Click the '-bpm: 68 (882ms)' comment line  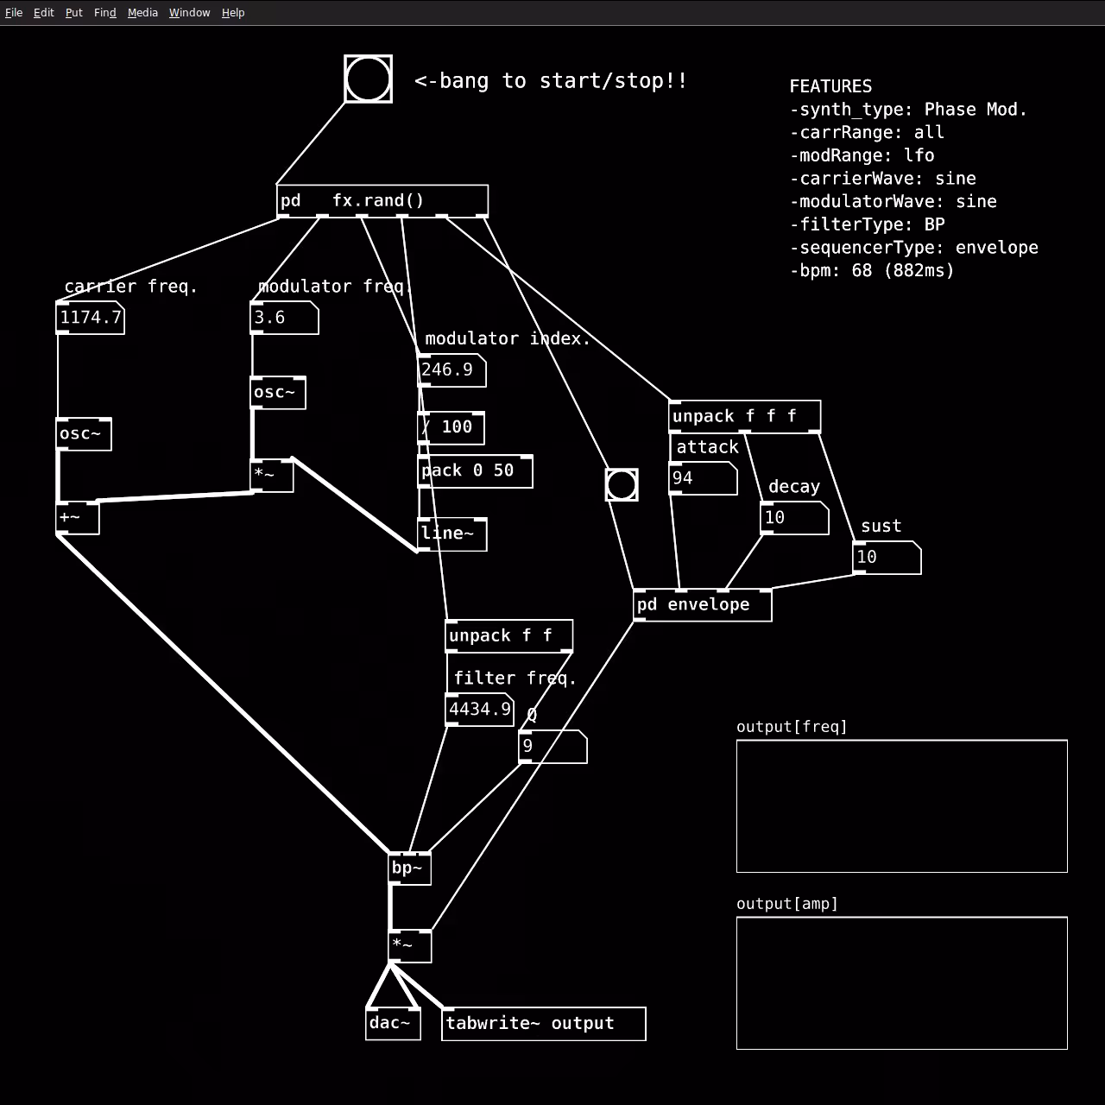click(872, 270)
